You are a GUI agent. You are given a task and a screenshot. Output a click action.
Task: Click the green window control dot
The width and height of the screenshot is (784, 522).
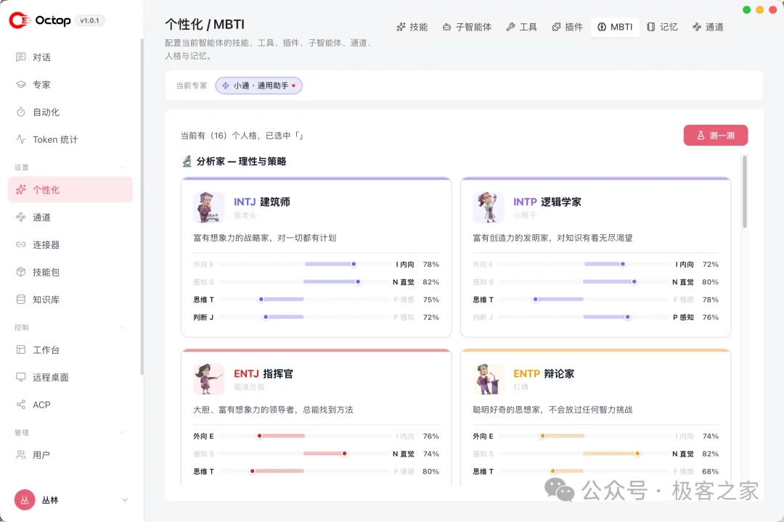click(746, 9)
